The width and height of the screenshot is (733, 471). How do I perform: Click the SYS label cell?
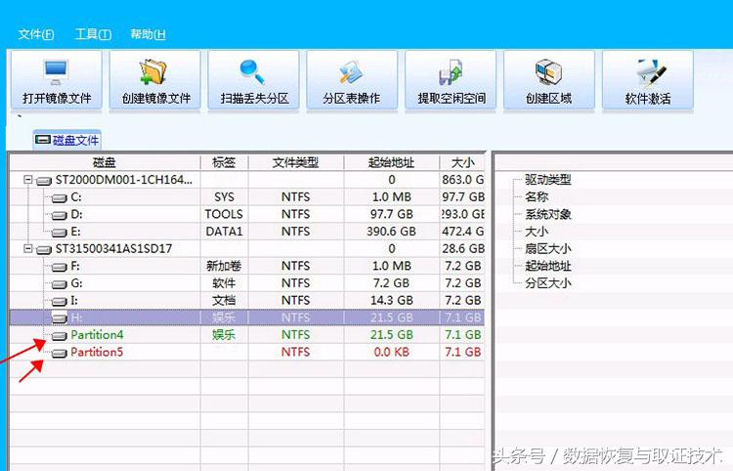[x=225, y=197]
